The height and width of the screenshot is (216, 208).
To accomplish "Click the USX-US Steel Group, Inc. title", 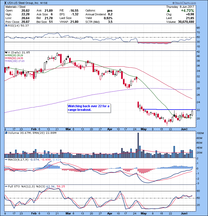I will (x=23, y=3).
